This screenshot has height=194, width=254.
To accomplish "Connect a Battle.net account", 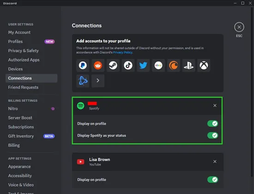I will tap(83, 81).
